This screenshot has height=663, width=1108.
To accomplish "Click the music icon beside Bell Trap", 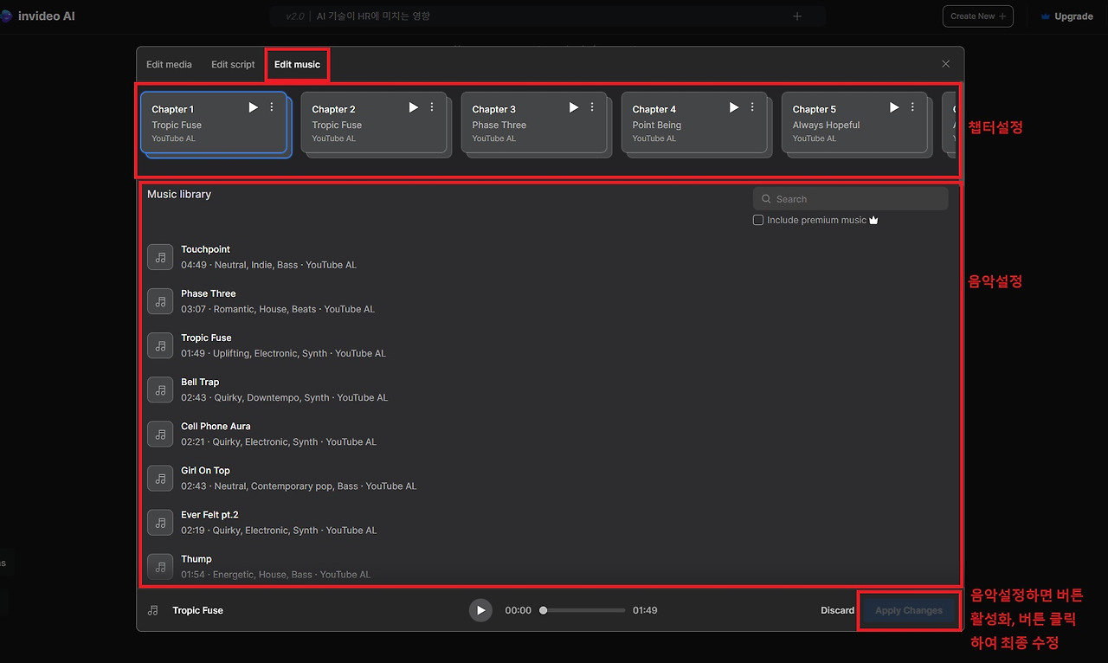I will (x=160, y=389).
